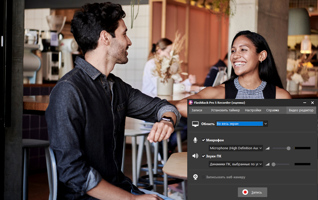Open the Настройки menu

point(253,110)
